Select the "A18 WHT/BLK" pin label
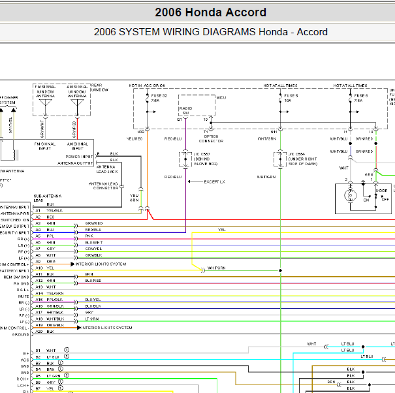This screenshot has height=393, width=395. [50, 319]
